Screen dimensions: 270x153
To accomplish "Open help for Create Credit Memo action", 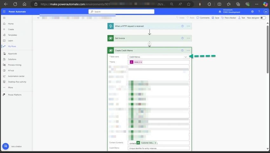I will point(182,50).
